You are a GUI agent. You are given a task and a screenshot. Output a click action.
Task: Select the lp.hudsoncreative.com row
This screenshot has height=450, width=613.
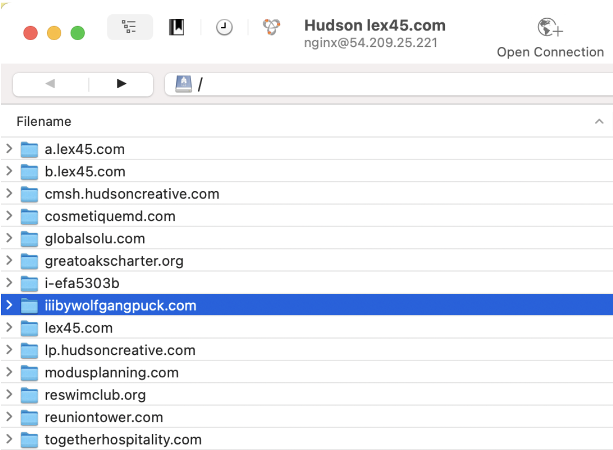(307, 350)
